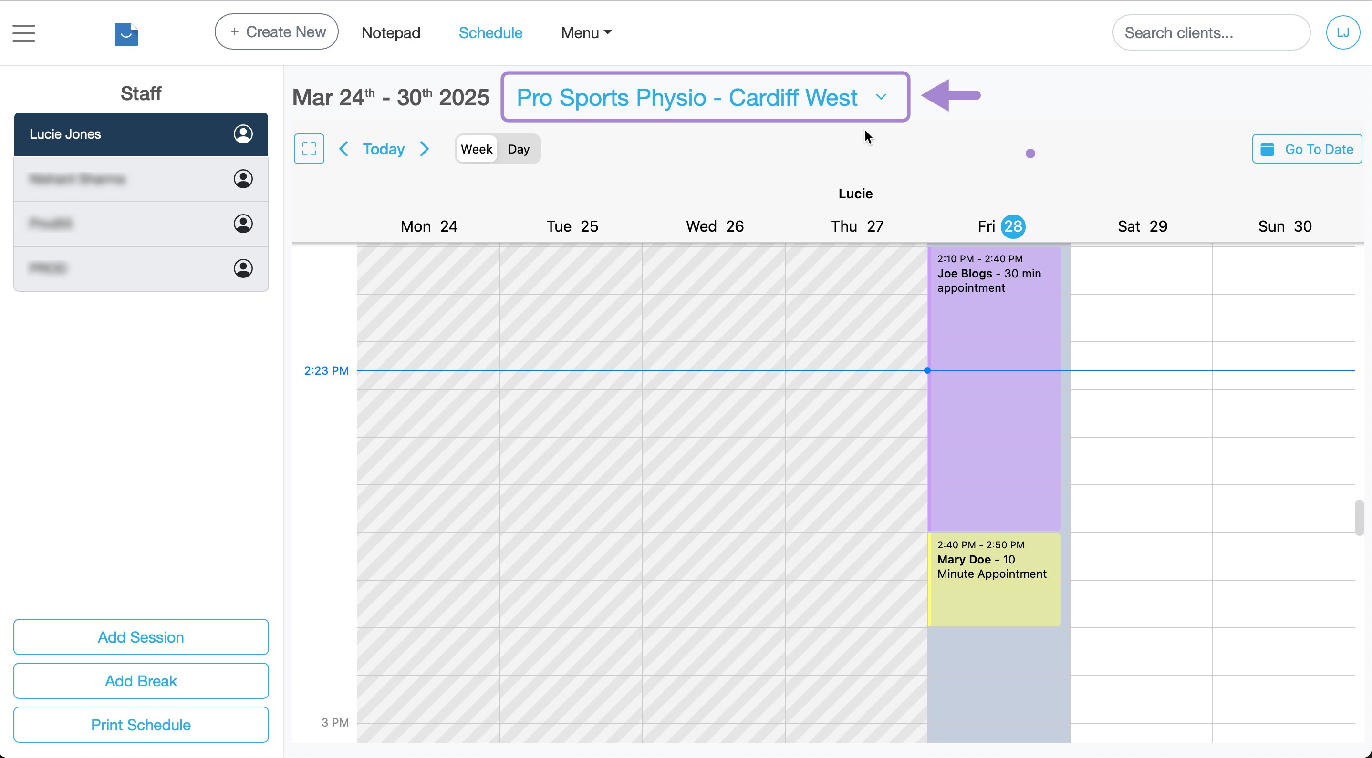Screen dimensions: 1372x758
Task: Switch calendar to Week view
Action: click(476, 149)
